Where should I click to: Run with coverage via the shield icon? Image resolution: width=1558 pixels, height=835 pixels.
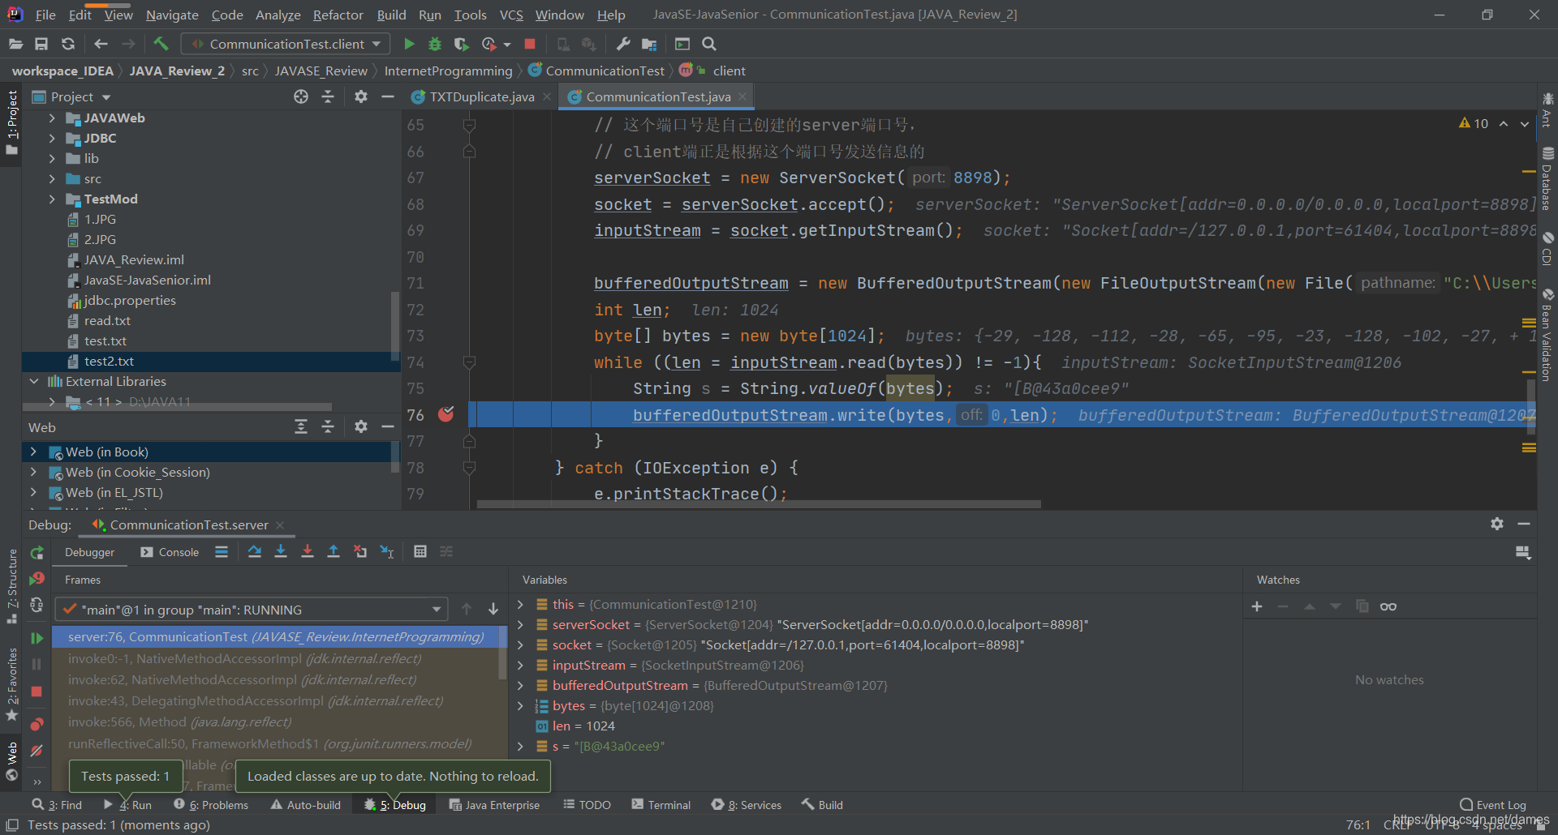point(461,44)
